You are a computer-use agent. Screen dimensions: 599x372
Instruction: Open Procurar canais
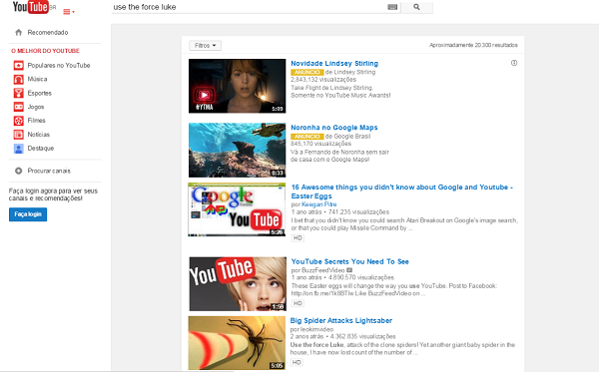click(49, 171)
